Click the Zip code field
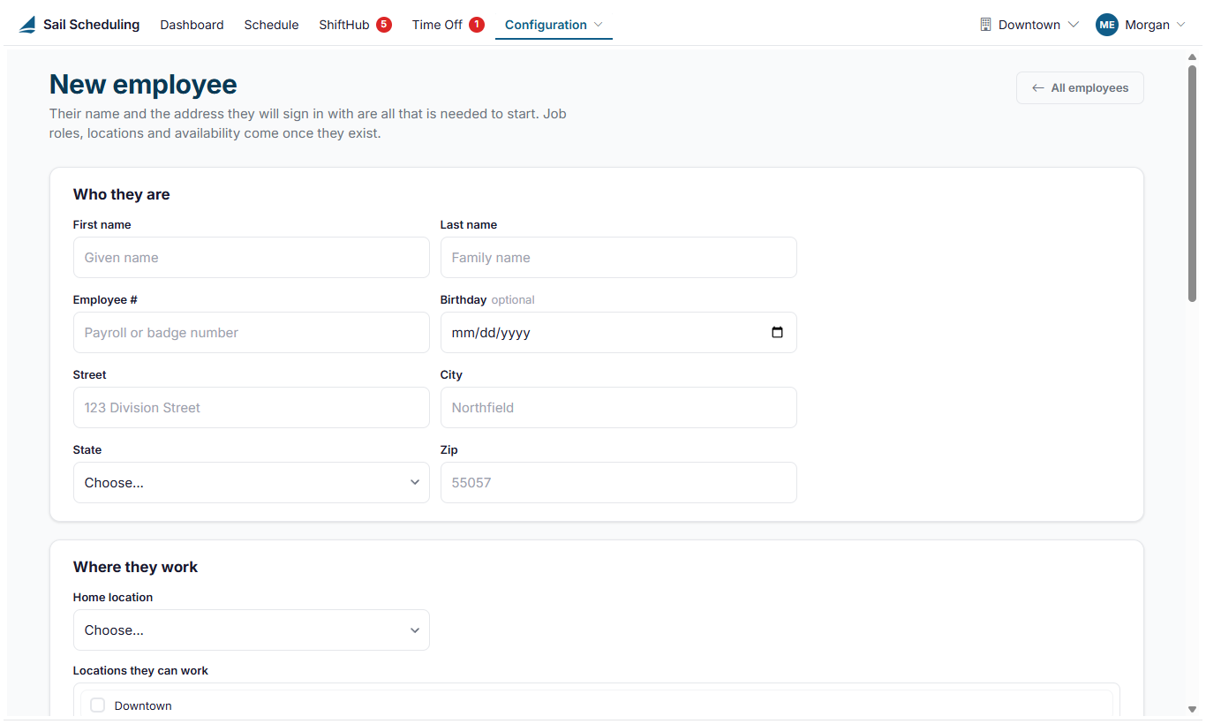This screenshot has height=724, width=1206. (619, 483)
